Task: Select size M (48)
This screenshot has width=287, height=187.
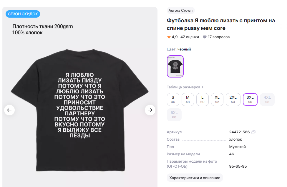Action: click(188, 100)
